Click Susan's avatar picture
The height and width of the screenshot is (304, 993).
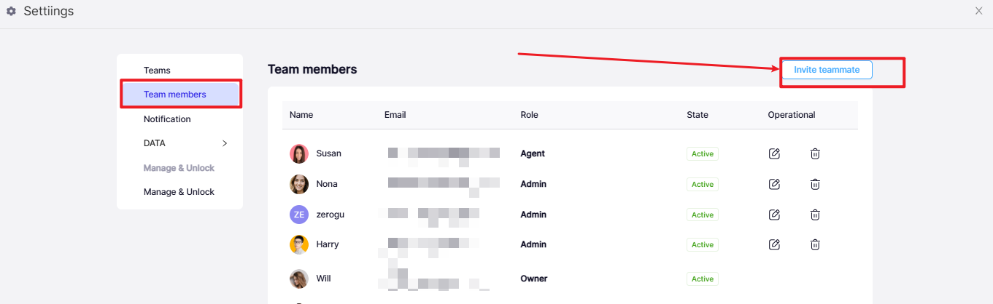[x=299, y=153]
